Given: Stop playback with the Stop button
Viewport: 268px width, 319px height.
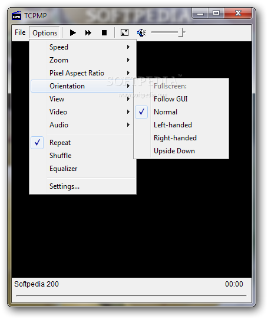Looking at the screenshot, I should (x=104, y=33).
